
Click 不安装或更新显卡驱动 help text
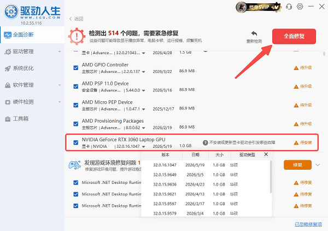pos(242,143)
